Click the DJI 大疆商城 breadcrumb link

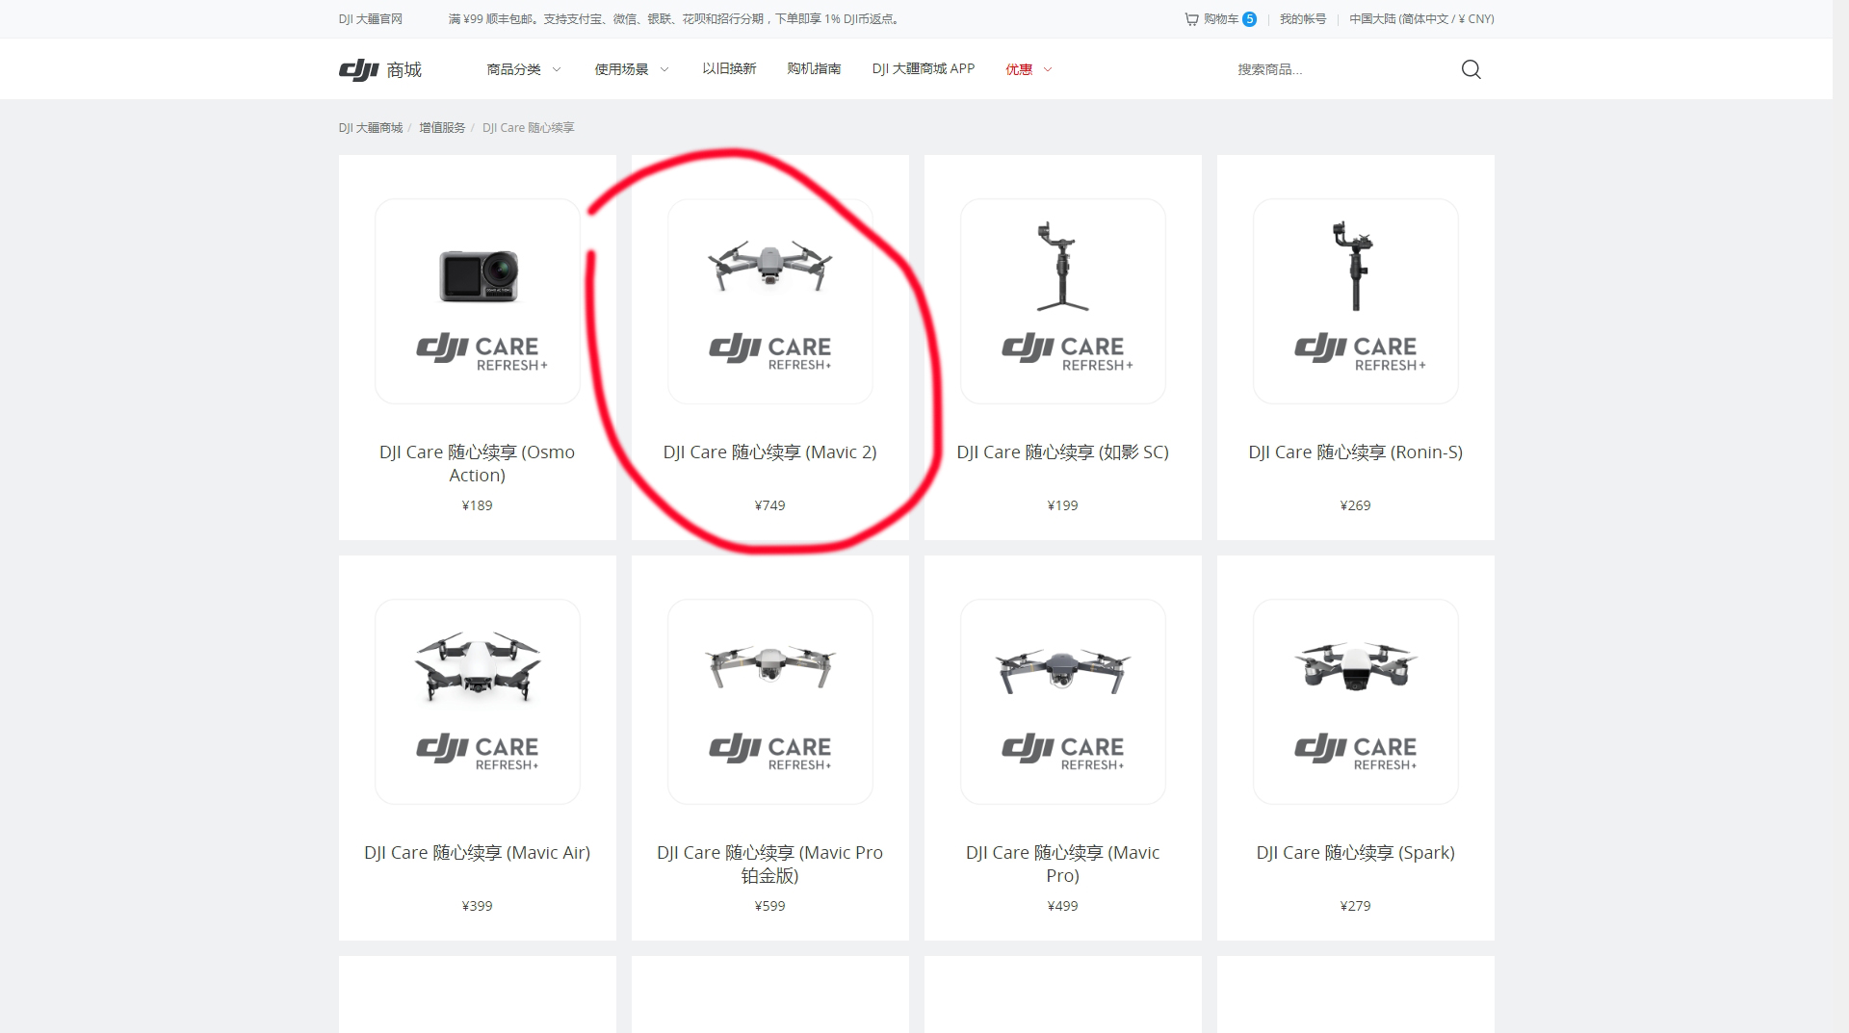coord(371,127)
